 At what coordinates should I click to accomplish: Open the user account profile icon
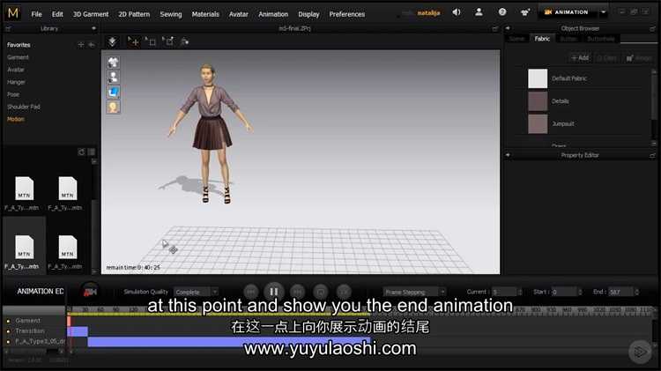tap(479, 12)
